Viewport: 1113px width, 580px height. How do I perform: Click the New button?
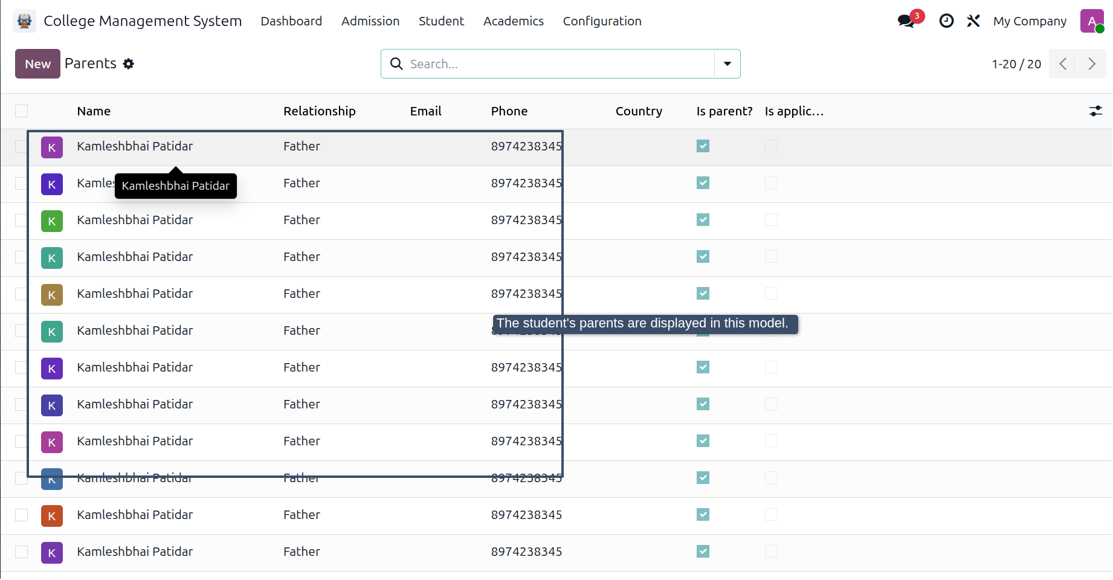point(37,64)
